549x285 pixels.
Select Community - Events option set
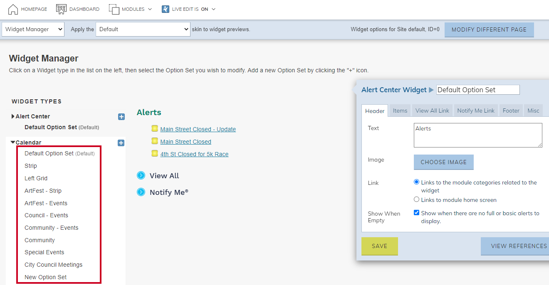[x=52, y=228]
